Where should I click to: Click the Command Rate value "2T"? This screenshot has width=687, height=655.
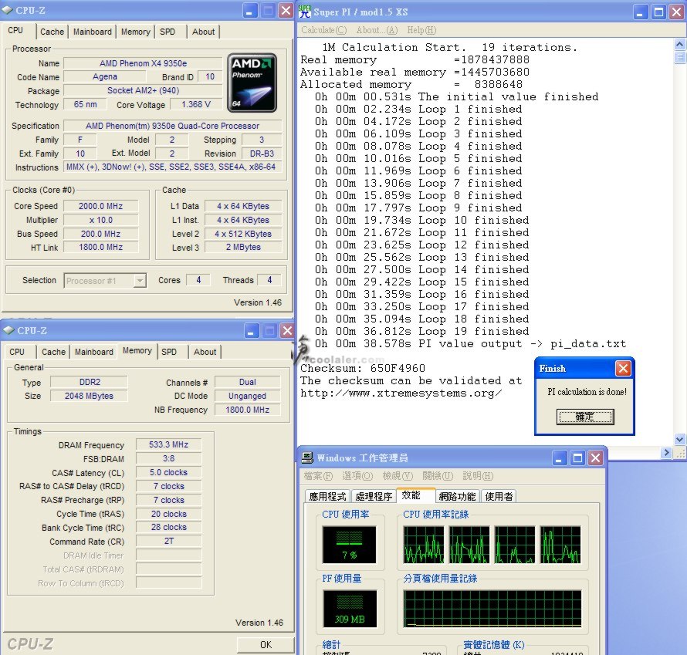point(169,541)
